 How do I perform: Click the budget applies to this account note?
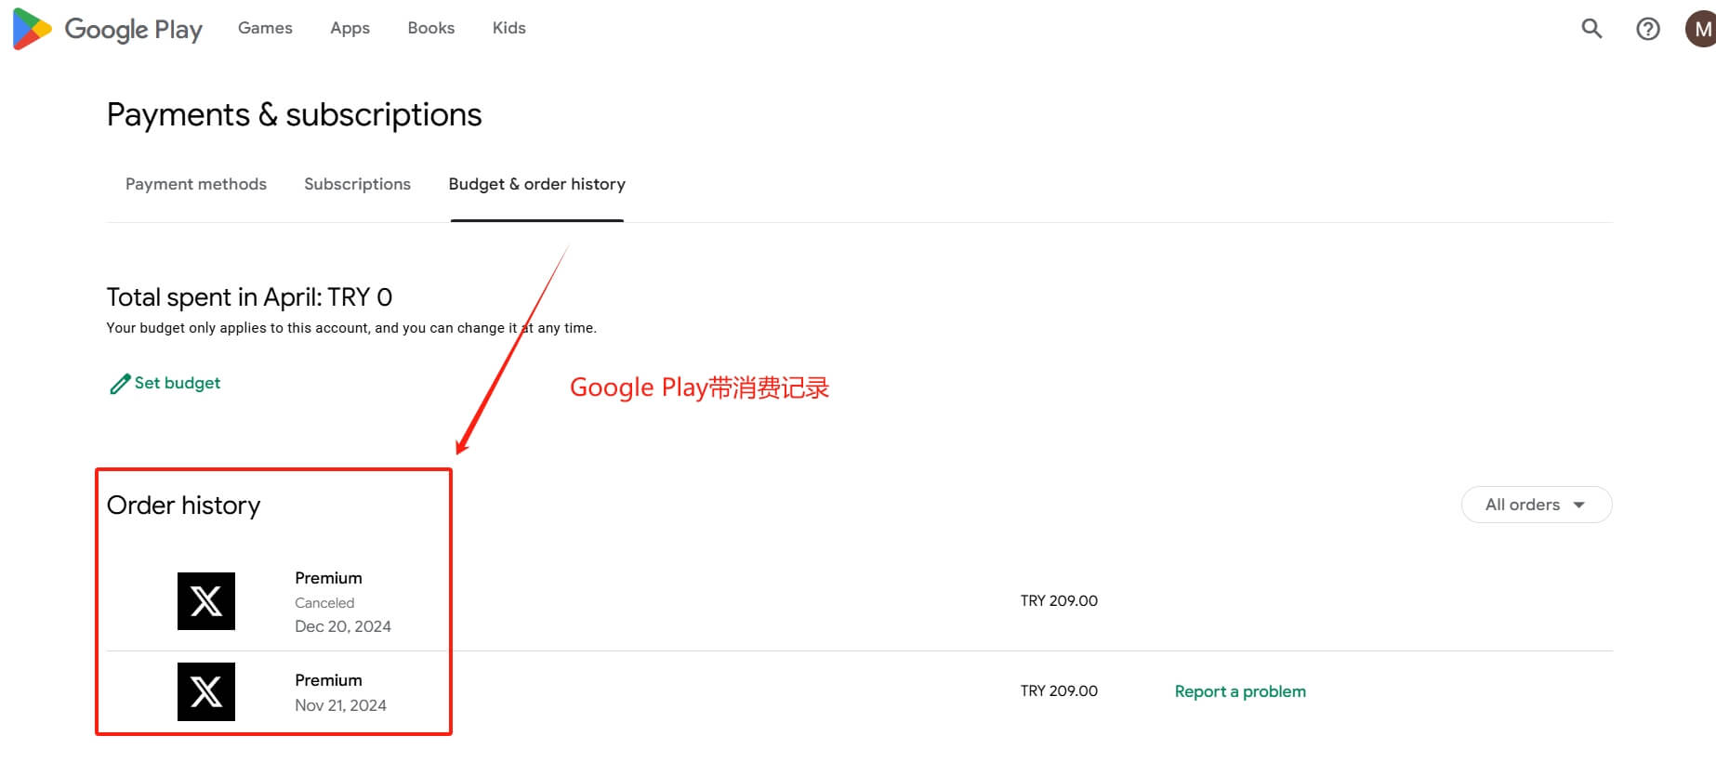point(351,328)
